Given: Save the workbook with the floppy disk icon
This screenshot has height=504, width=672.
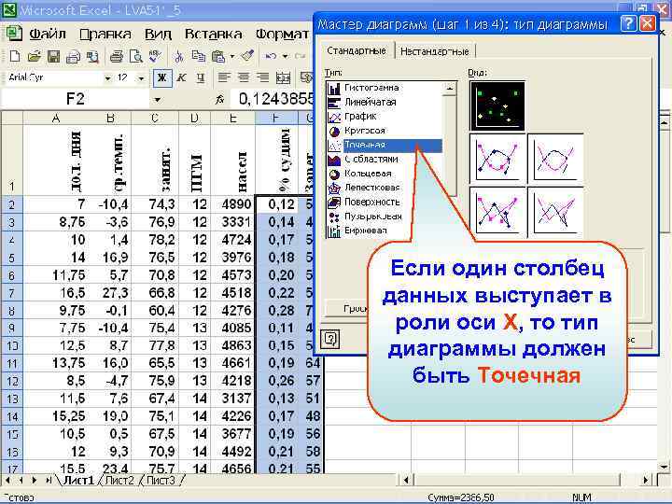Looking at the screenshot, I should click(53, 56).
